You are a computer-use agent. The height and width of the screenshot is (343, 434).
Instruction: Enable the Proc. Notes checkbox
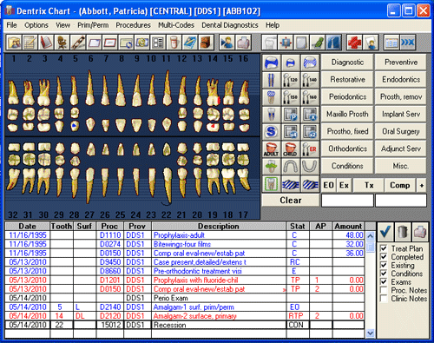coord(384,290)
